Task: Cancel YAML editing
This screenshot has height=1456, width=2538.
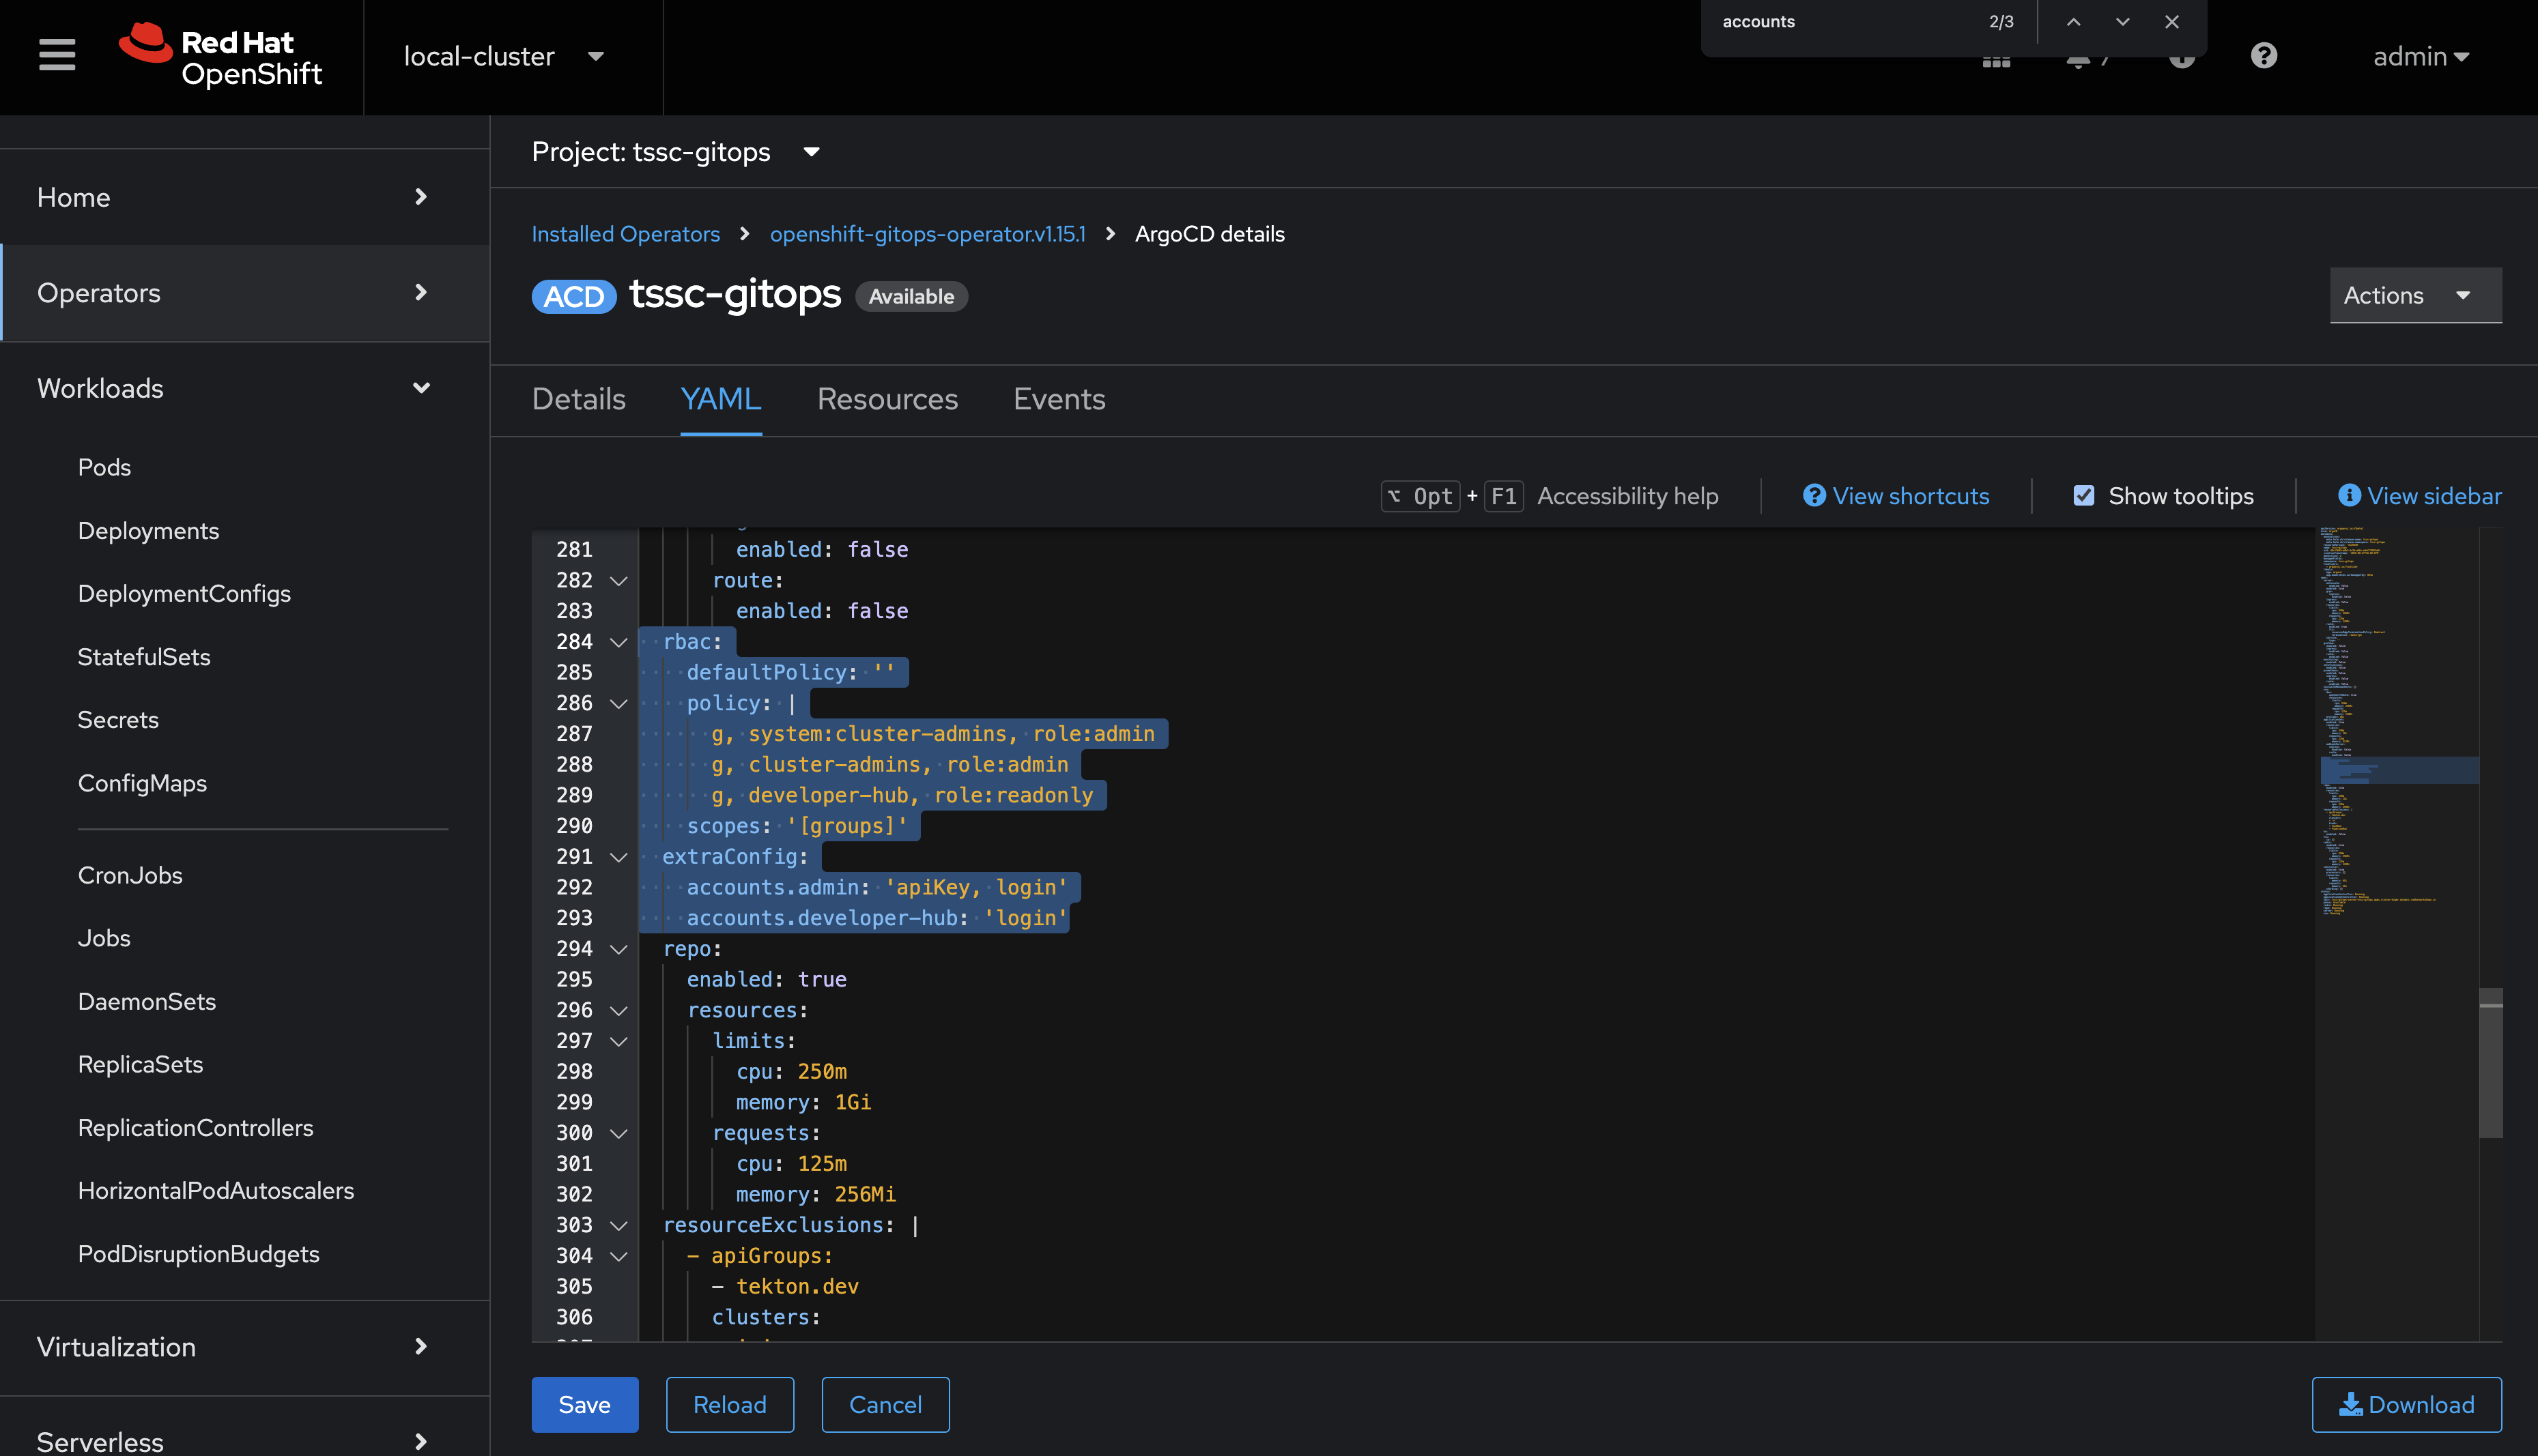Action: click(885, 1405)
